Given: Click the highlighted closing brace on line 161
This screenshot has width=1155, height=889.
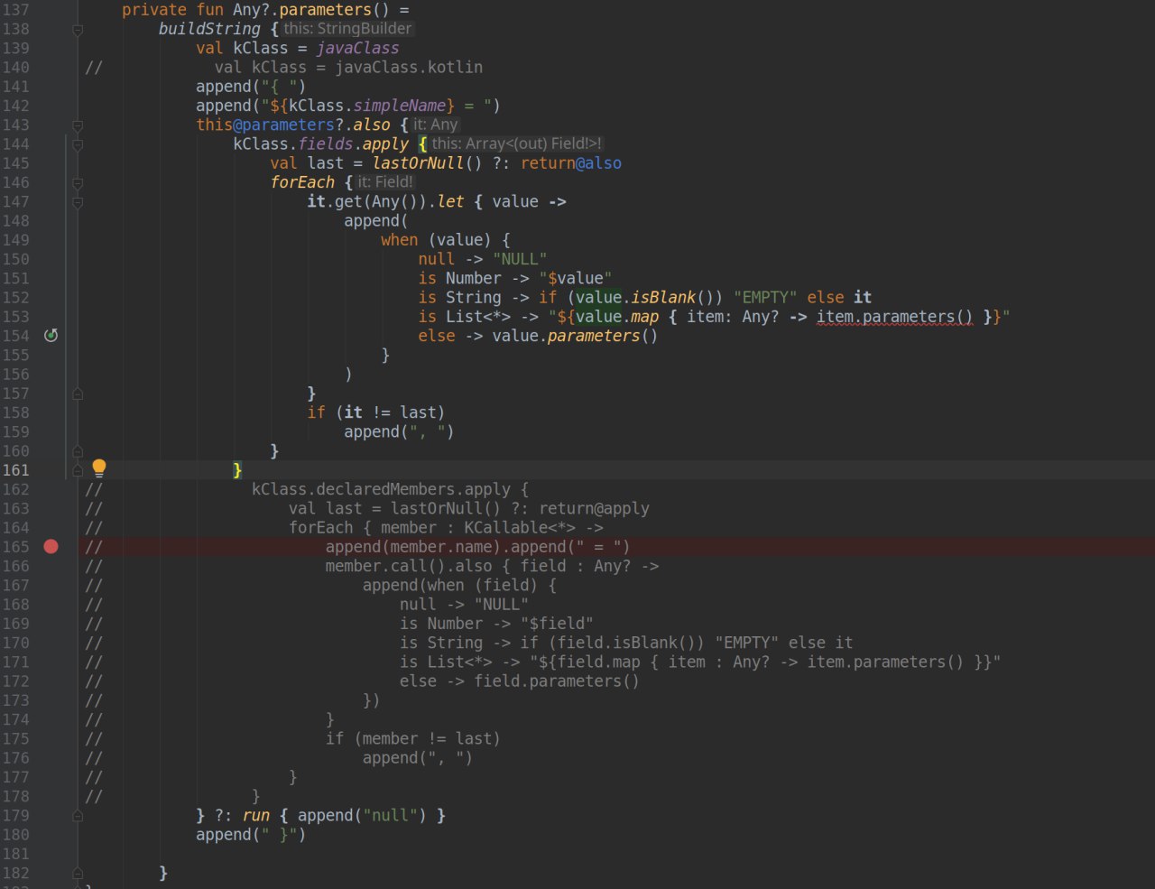Looking at the screenshot, I should click(x=237, y=470).
